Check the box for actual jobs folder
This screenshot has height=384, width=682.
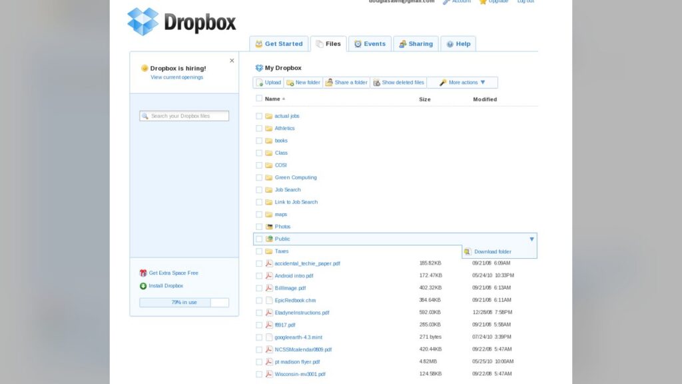(x=259, y=116)
